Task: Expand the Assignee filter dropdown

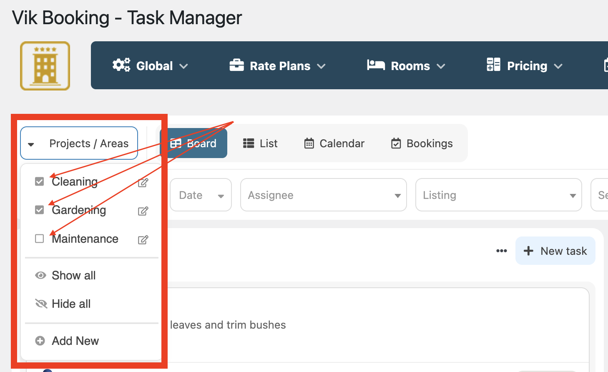Action: coord(324,195)
